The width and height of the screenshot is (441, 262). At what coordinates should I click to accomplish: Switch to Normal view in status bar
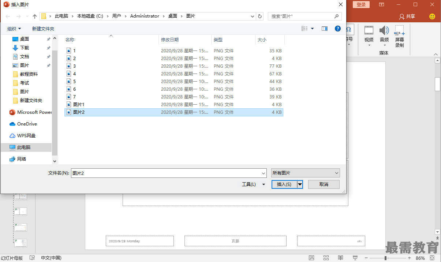[x=311, y=258]
